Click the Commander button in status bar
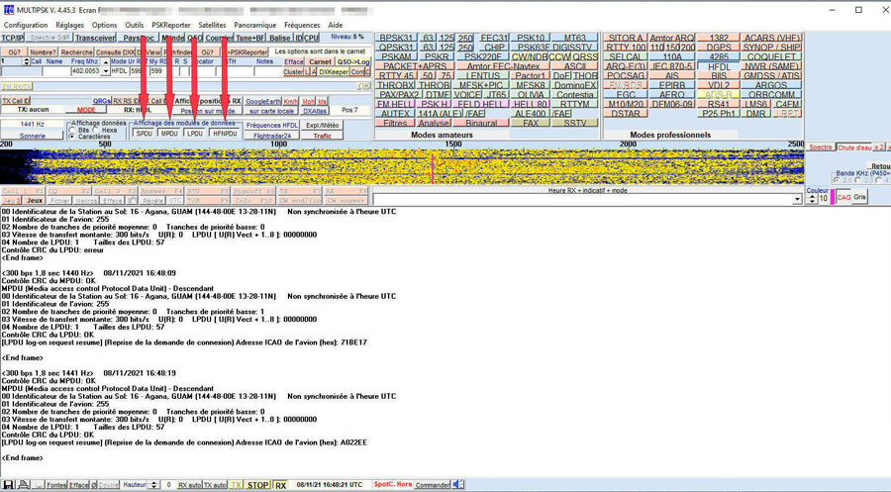The width and height of the screenshot is (891, 492). [x=433, y=485]
